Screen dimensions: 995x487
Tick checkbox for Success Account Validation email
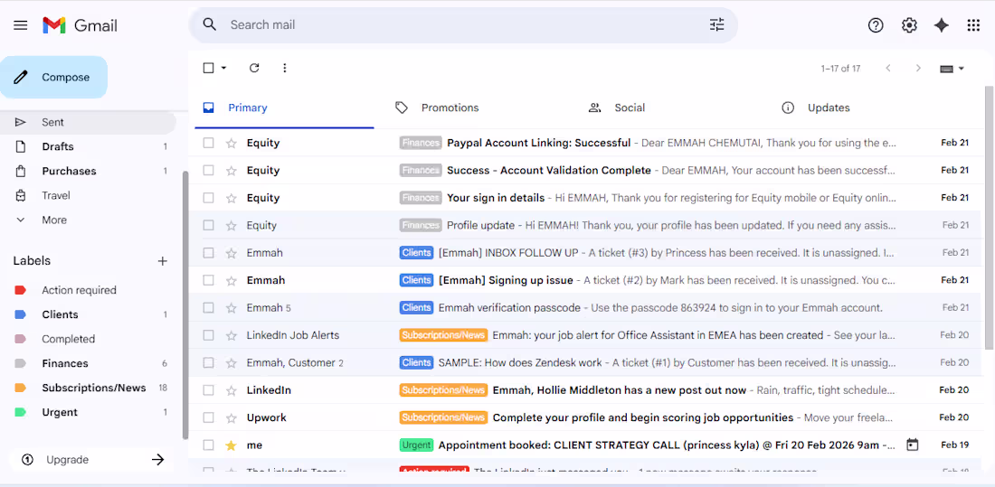coord(208,171)
